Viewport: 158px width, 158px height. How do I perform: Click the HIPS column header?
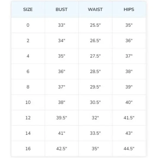(x=129, y=10)
